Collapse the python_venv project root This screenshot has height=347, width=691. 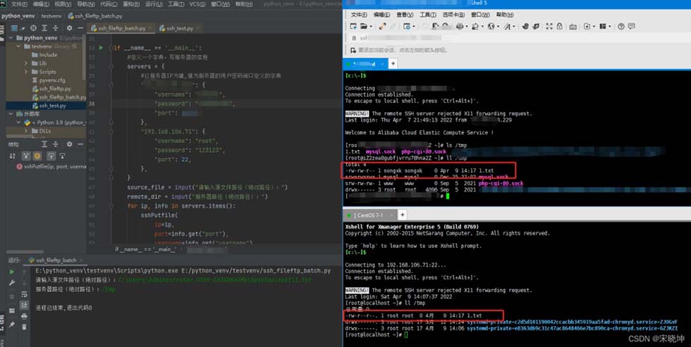click(x=11, y=38)
